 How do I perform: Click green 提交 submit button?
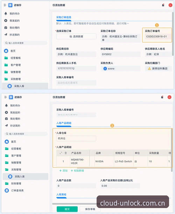(x=67, y=209)
